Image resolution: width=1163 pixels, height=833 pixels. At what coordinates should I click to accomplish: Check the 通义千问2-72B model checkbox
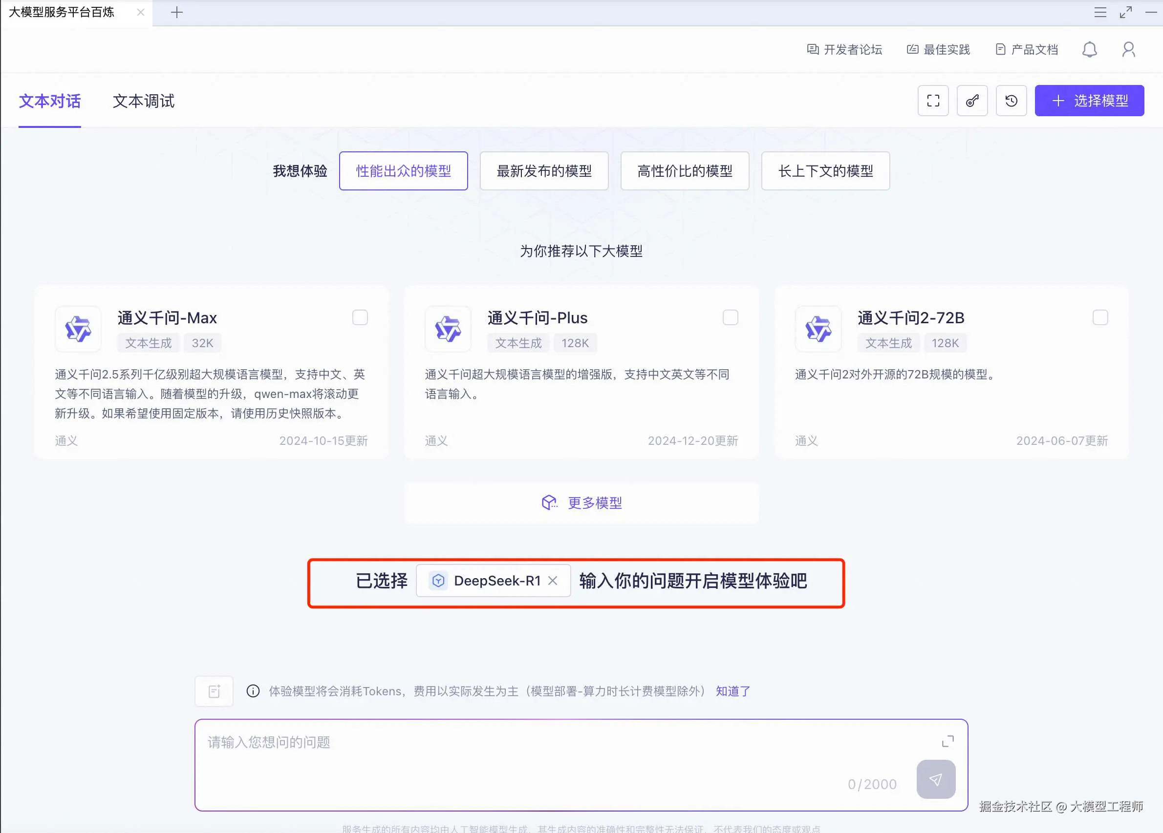(x=1100, y=318)
